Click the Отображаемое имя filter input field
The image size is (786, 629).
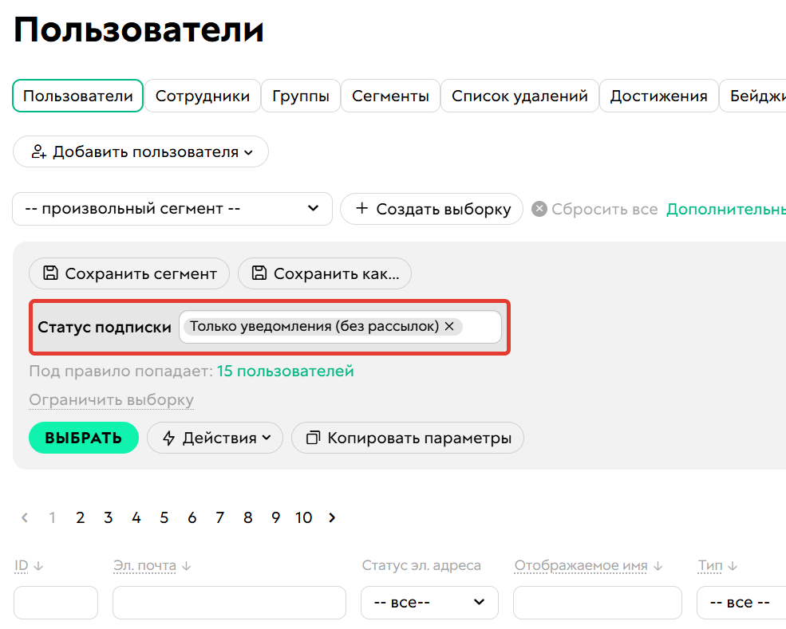tap(597, 603)
